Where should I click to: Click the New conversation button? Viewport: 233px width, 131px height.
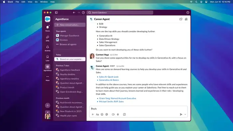[x=70, y=25]
